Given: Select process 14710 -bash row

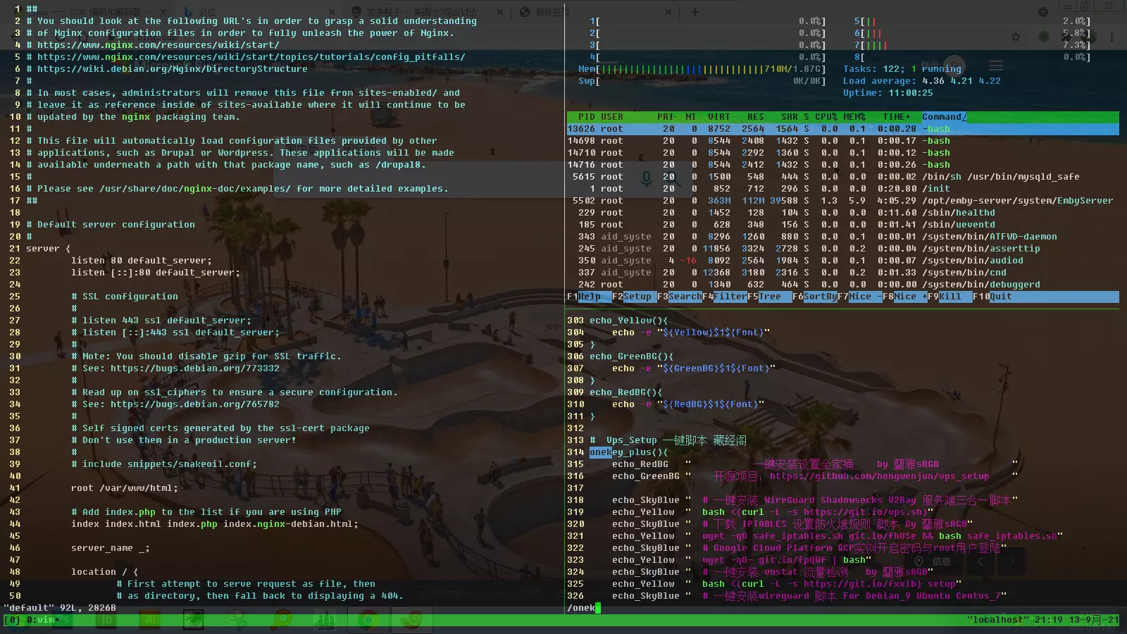Looking at the screenshot, I should (843, 153).
